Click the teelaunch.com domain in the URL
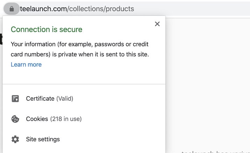This screenshot has width=250, height=153. 43,9
